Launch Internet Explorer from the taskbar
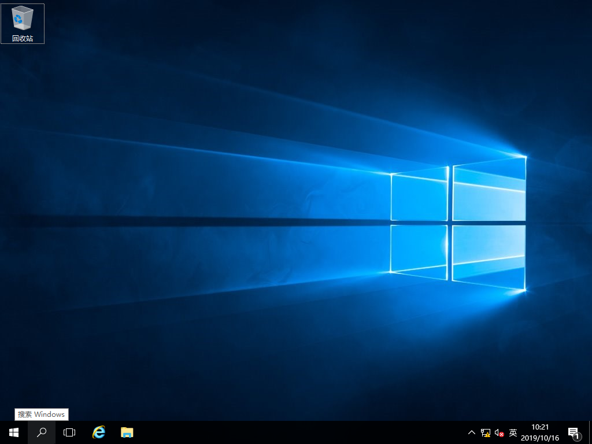This screenshot has height=444, width=592. pyautogui.click(x=99, y=432)
